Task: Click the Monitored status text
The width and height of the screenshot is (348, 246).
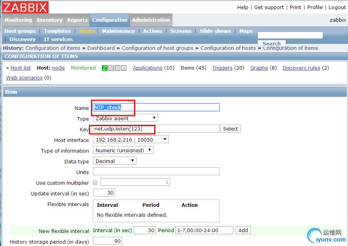Action: (83, 68)
